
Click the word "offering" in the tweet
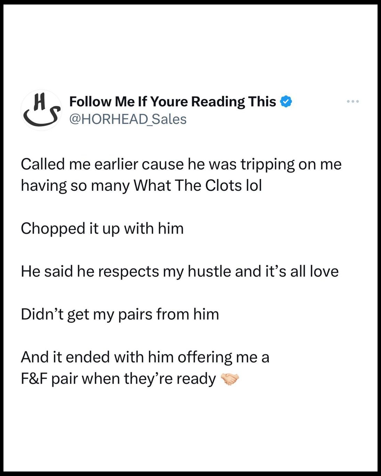click(x=205, y=357)
